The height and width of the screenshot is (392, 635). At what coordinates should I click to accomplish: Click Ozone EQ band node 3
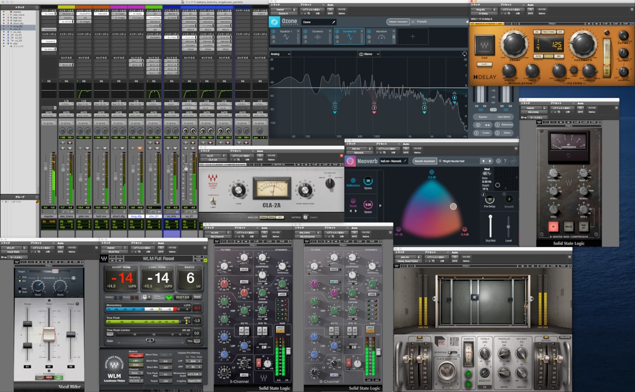tap(374, 108)
